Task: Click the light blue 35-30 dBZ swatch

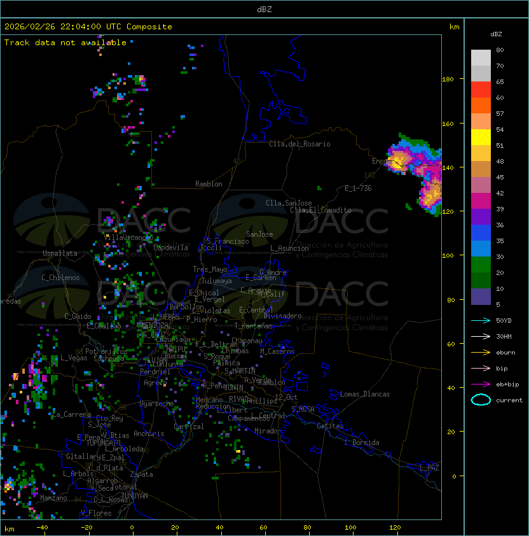Action: [x=481, y=248]
